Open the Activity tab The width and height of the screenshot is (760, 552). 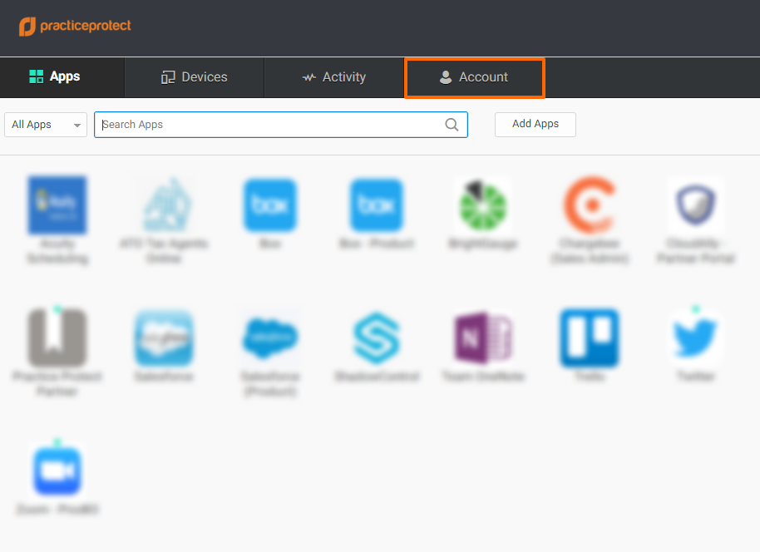click(x=334, y=77)
